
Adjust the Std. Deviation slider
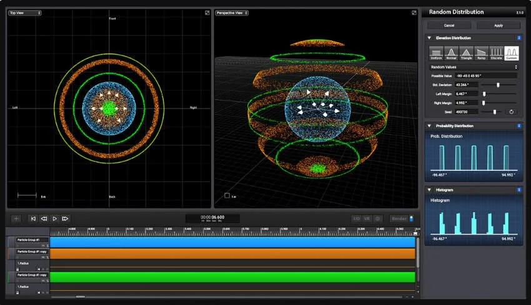(499, 85)
